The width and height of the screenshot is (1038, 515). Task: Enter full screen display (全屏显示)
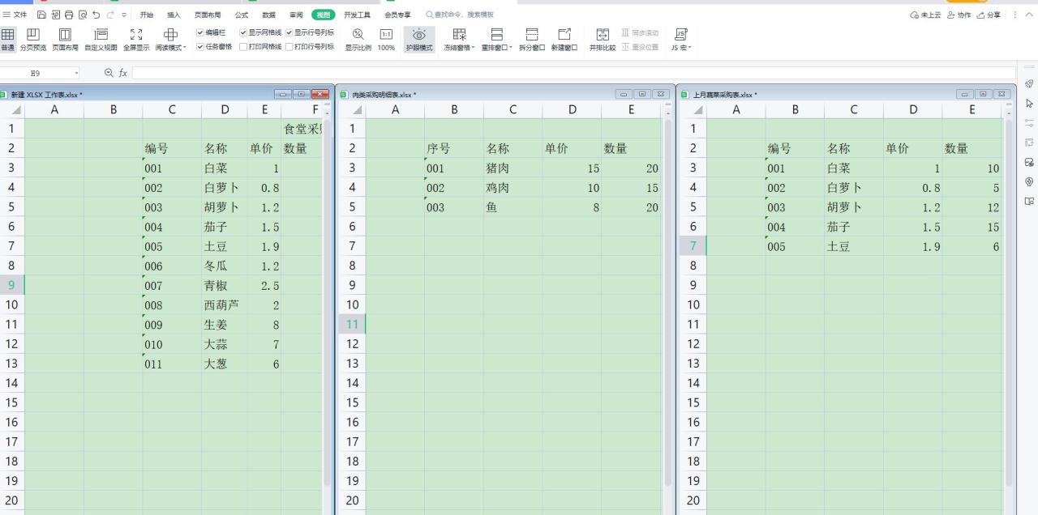pyautogui.click(x=136, y=39)
